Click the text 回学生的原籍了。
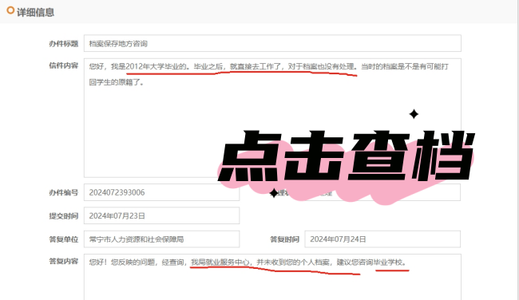 (x=117, y=82)
